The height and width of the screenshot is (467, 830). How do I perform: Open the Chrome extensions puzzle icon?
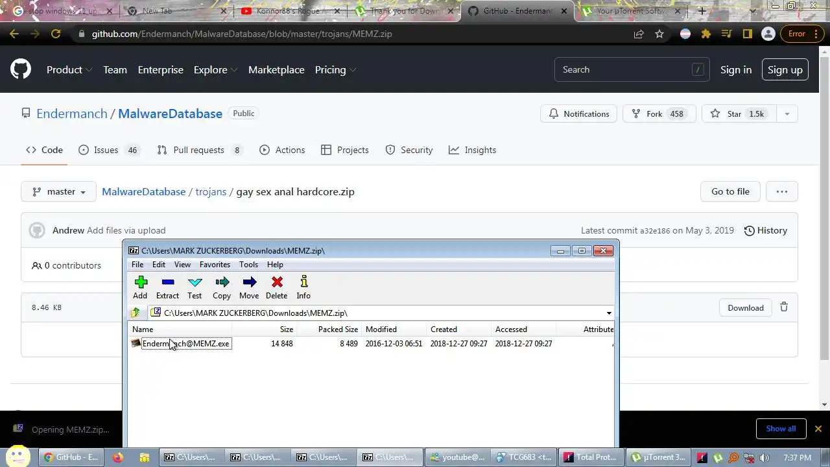tap(706, 34)
